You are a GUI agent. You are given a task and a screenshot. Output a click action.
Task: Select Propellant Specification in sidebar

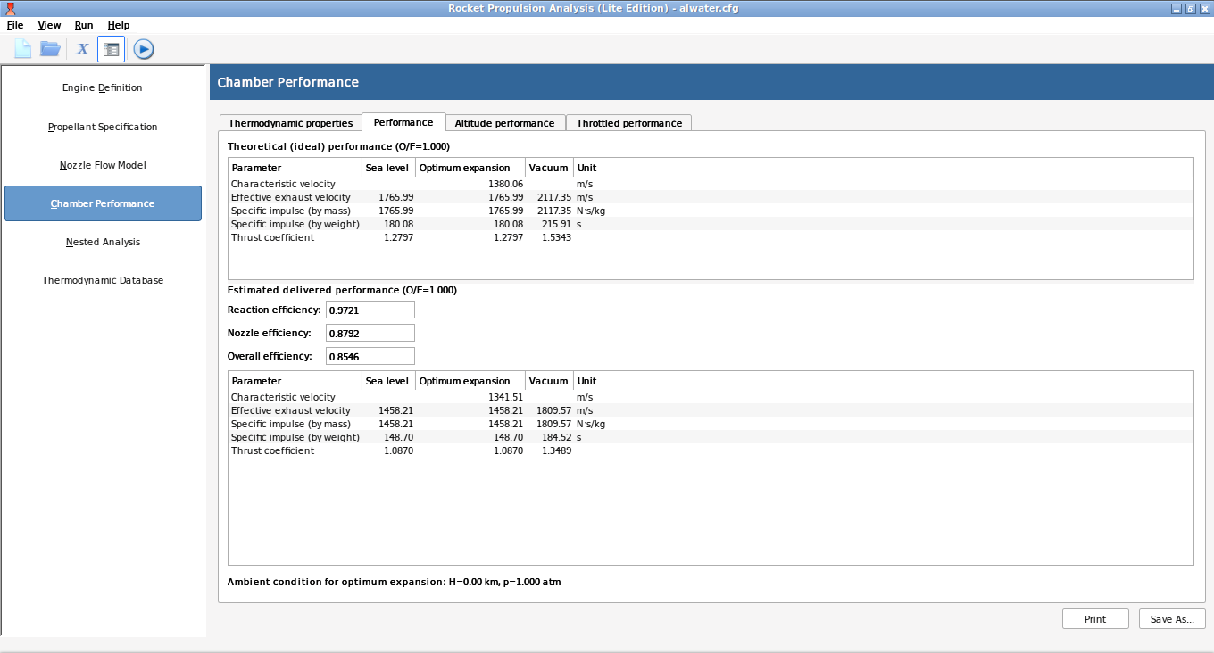point(103,127)
